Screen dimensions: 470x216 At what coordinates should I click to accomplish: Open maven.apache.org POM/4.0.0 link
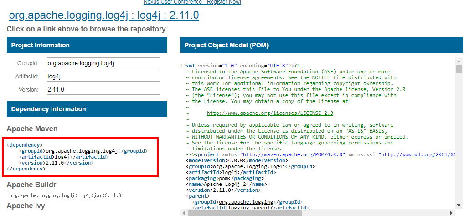pos(293,154)
